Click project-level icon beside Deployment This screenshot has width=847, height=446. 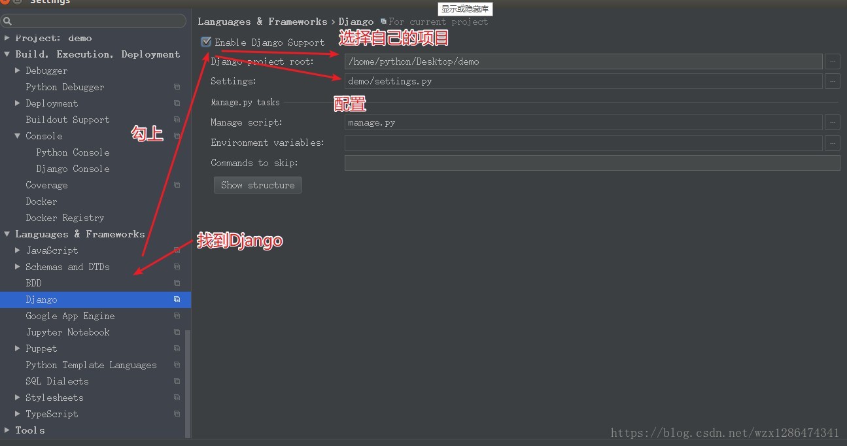[x=177, y=103]
